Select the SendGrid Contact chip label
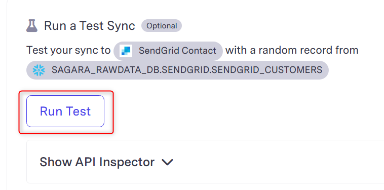The width and height of the screenshot is (384, 190). (177, 51)
